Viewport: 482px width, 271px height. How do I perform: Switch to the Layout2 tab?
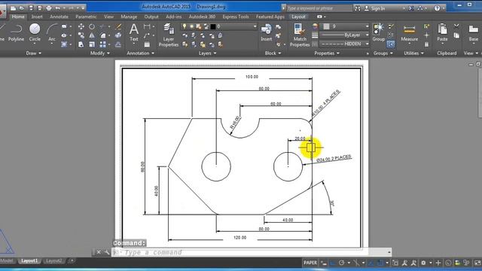point(53,261)
